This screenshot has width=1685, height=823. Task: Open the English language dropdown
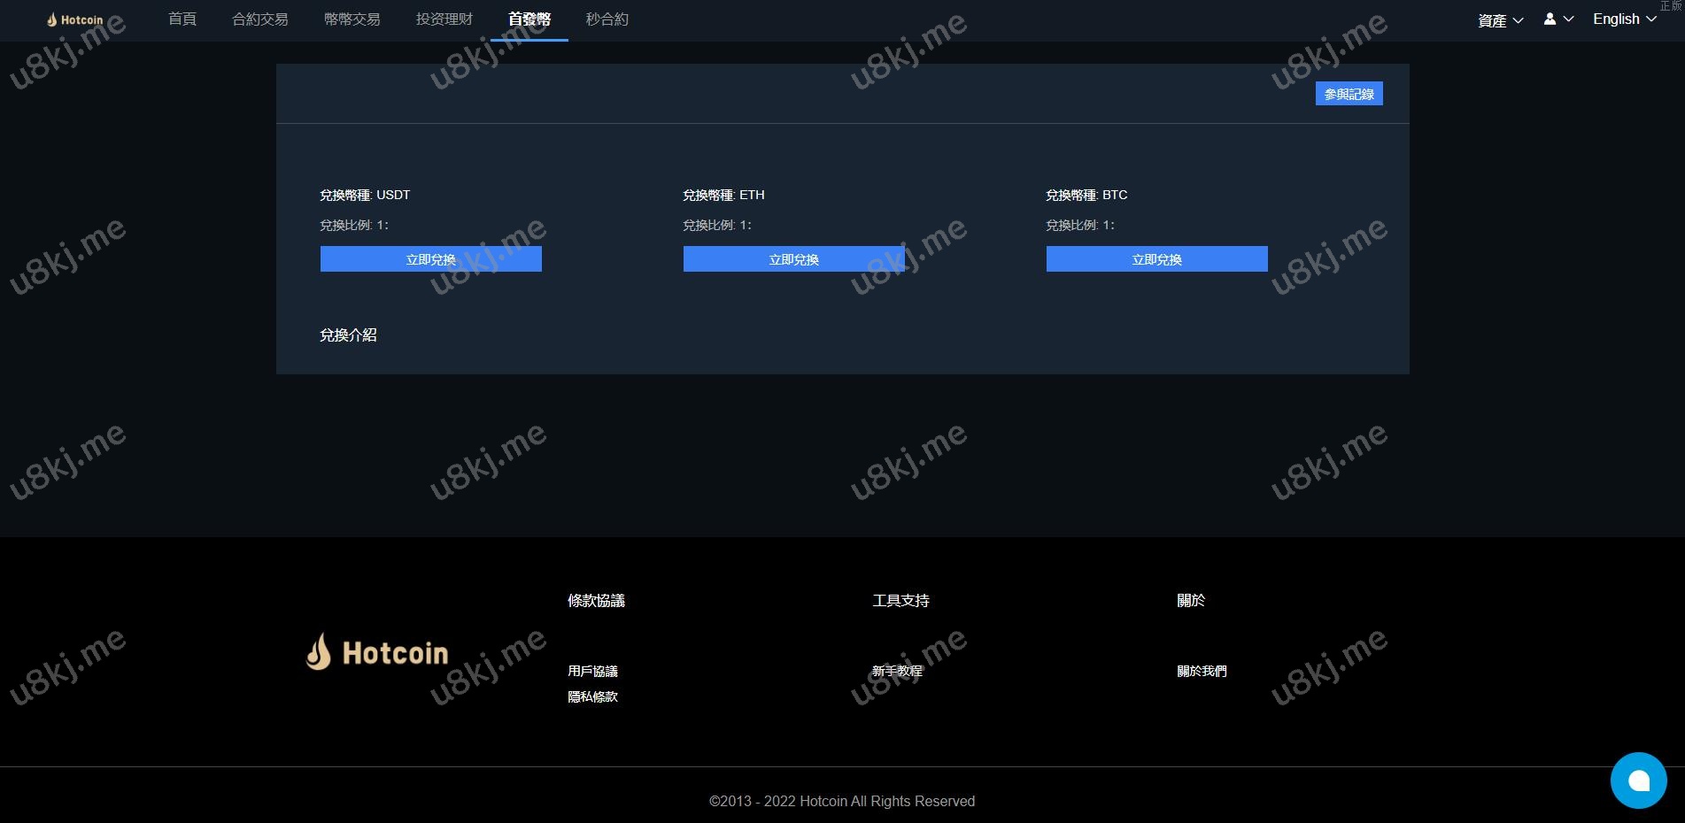[1624, 19]
